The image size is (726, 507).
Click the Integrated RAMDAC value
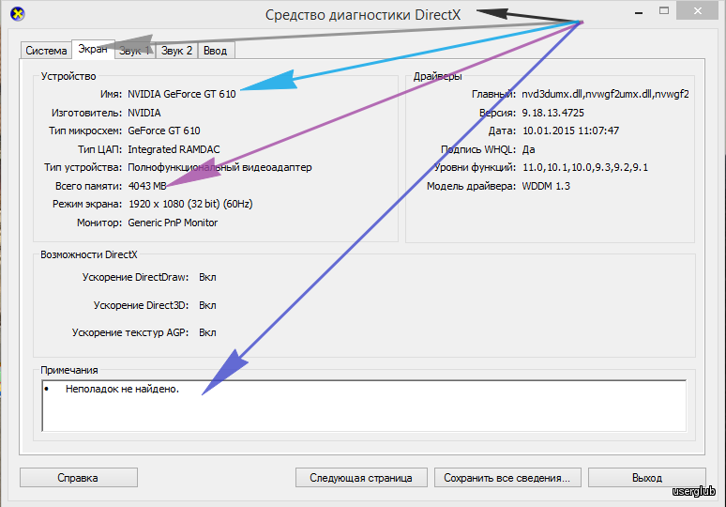click(x=174, y=149)
